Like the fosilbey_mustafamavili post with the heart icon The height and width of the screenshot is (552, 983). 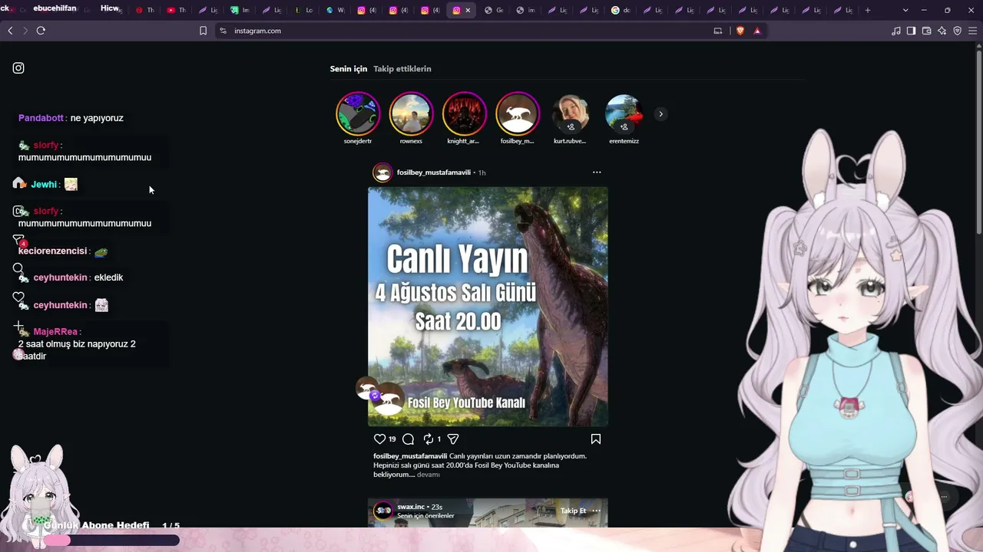(x=379, y=439)
